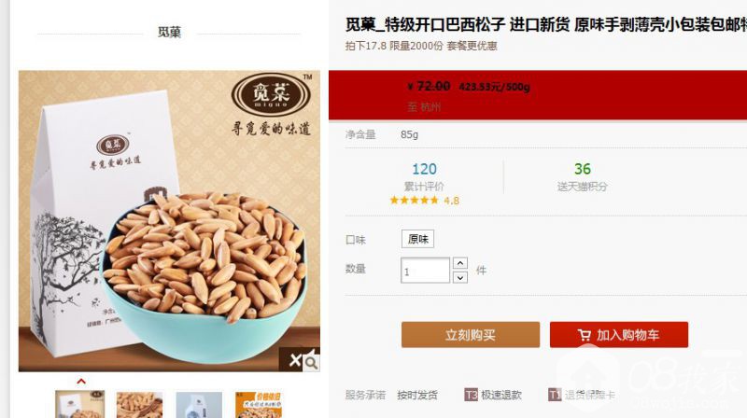747x418 pixels.
Task: Open the 120 累计评价 reviews link
Action: [424, 176]
